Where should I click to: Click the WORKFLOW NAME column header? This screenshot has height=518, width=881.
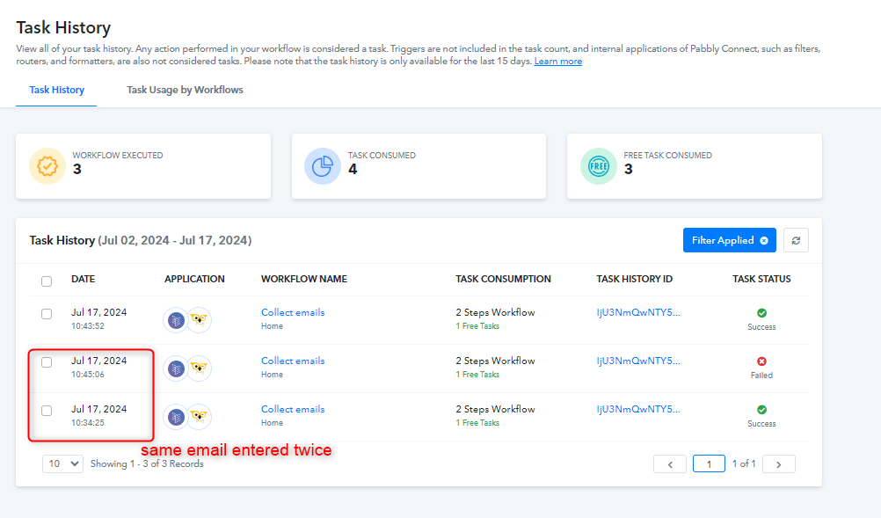click(x=304, y=279)
